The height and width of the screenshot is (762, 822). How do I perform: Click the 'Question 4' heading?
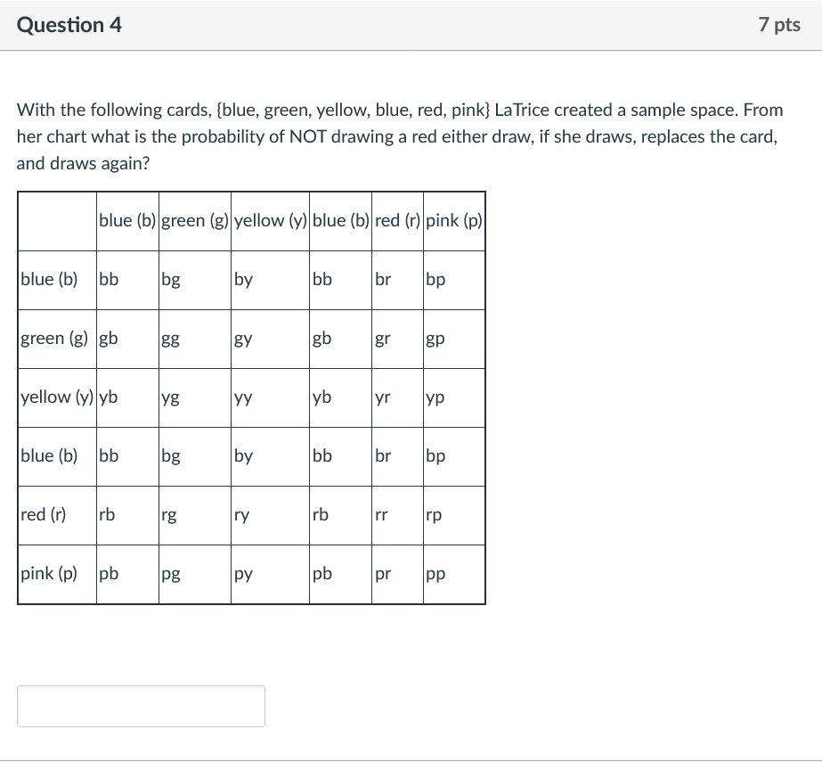69,25
